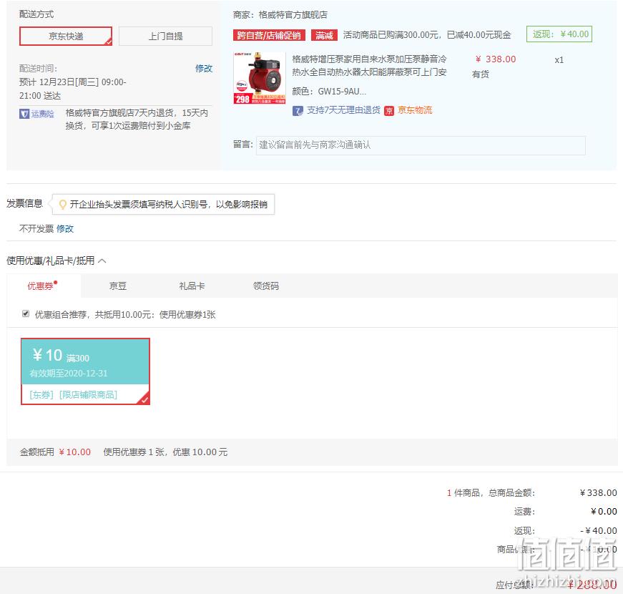
Task: Click the red 京 logistics icon
Action: (x=389, y=110)
